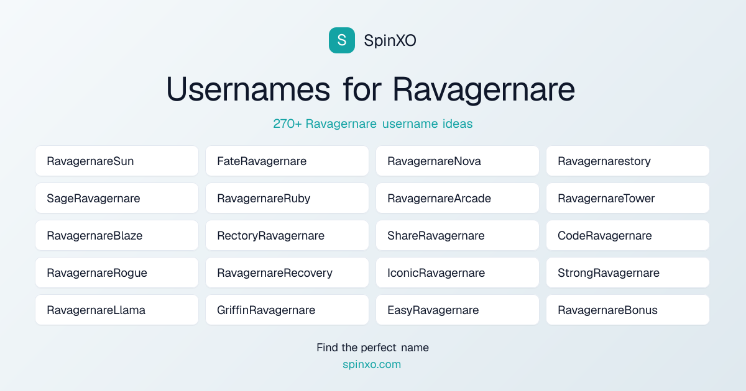
Task: Select the RavagernareBonus username
Action: click(628, 310)
